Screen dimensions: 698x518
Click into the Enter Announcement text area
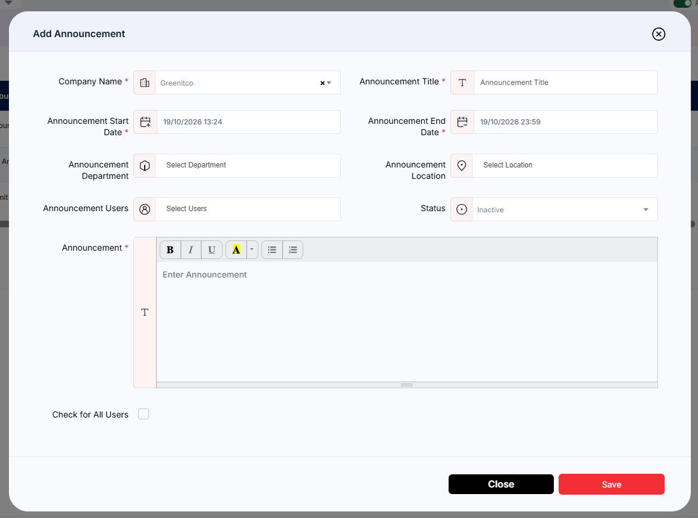coord(407,321)
